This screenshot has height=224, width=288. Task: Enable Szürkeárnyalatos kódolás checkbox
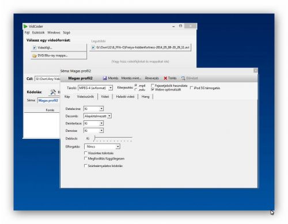click(x=86, y=166)
